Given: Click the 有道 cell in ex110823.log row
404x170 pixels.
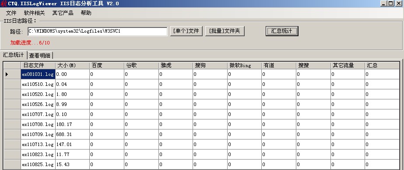Looking at the screenshot, I should point(279,154).
